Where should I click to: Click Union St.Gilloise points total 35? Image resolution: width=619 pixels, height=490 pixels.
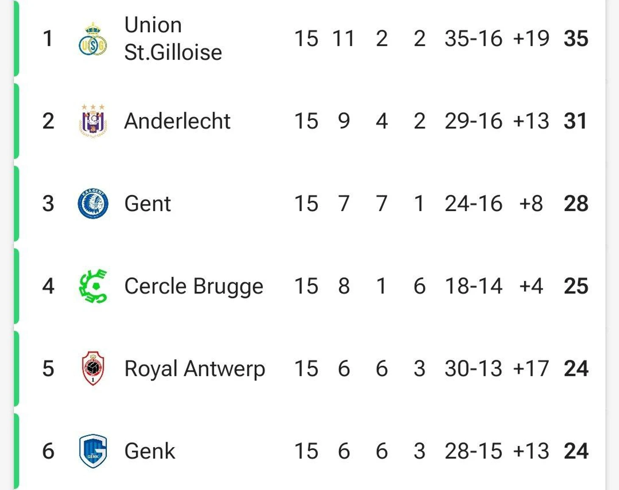576,39
